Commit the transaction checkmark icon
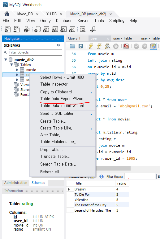The height and width of the screenshot is (239, 160). pos(136,46)
